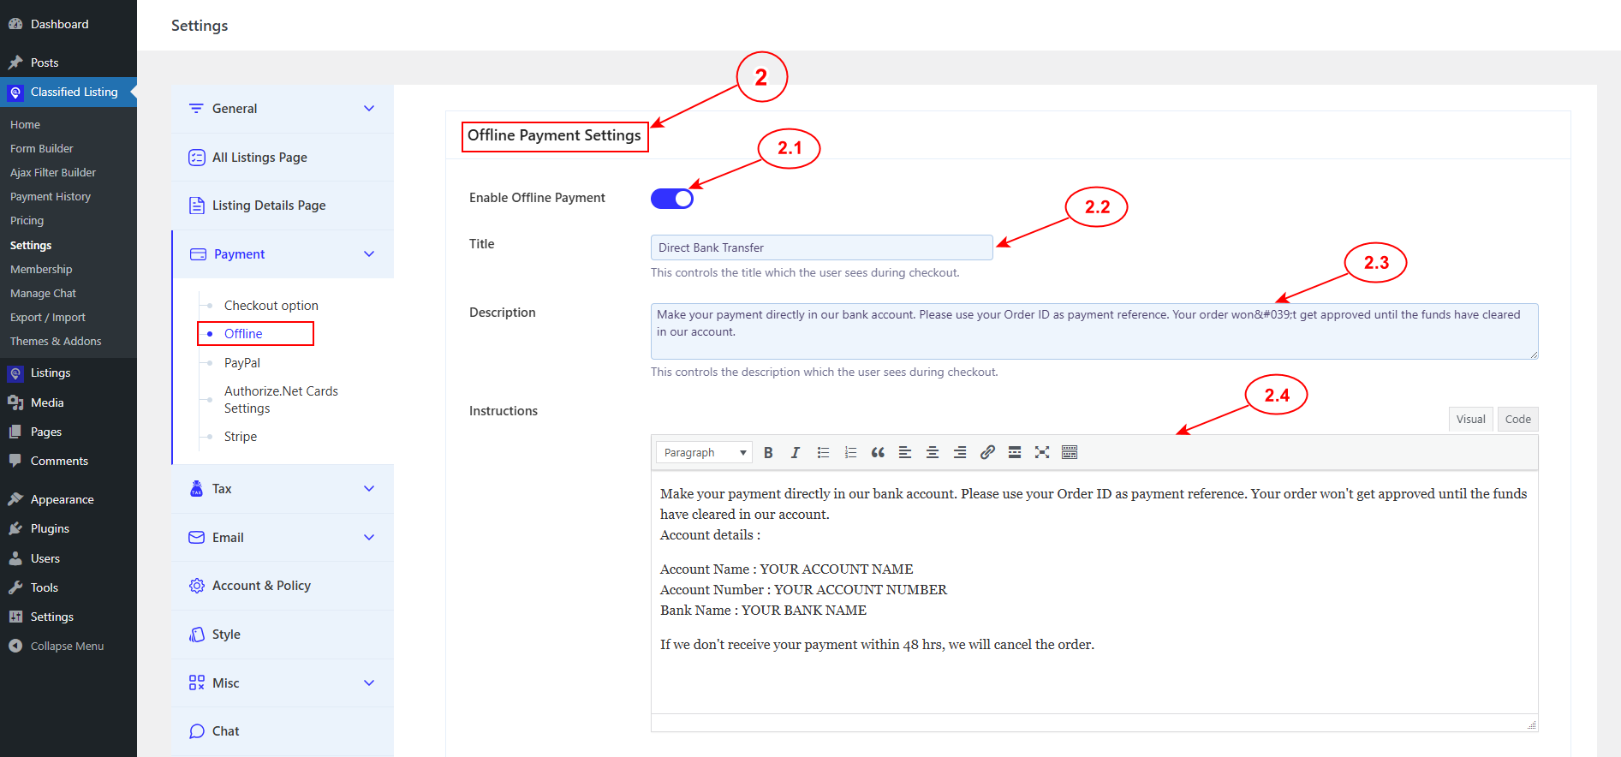Expand the General settings section
Image resolution: width=1621 pixels, height=757 pixels.
click(283, 109)
